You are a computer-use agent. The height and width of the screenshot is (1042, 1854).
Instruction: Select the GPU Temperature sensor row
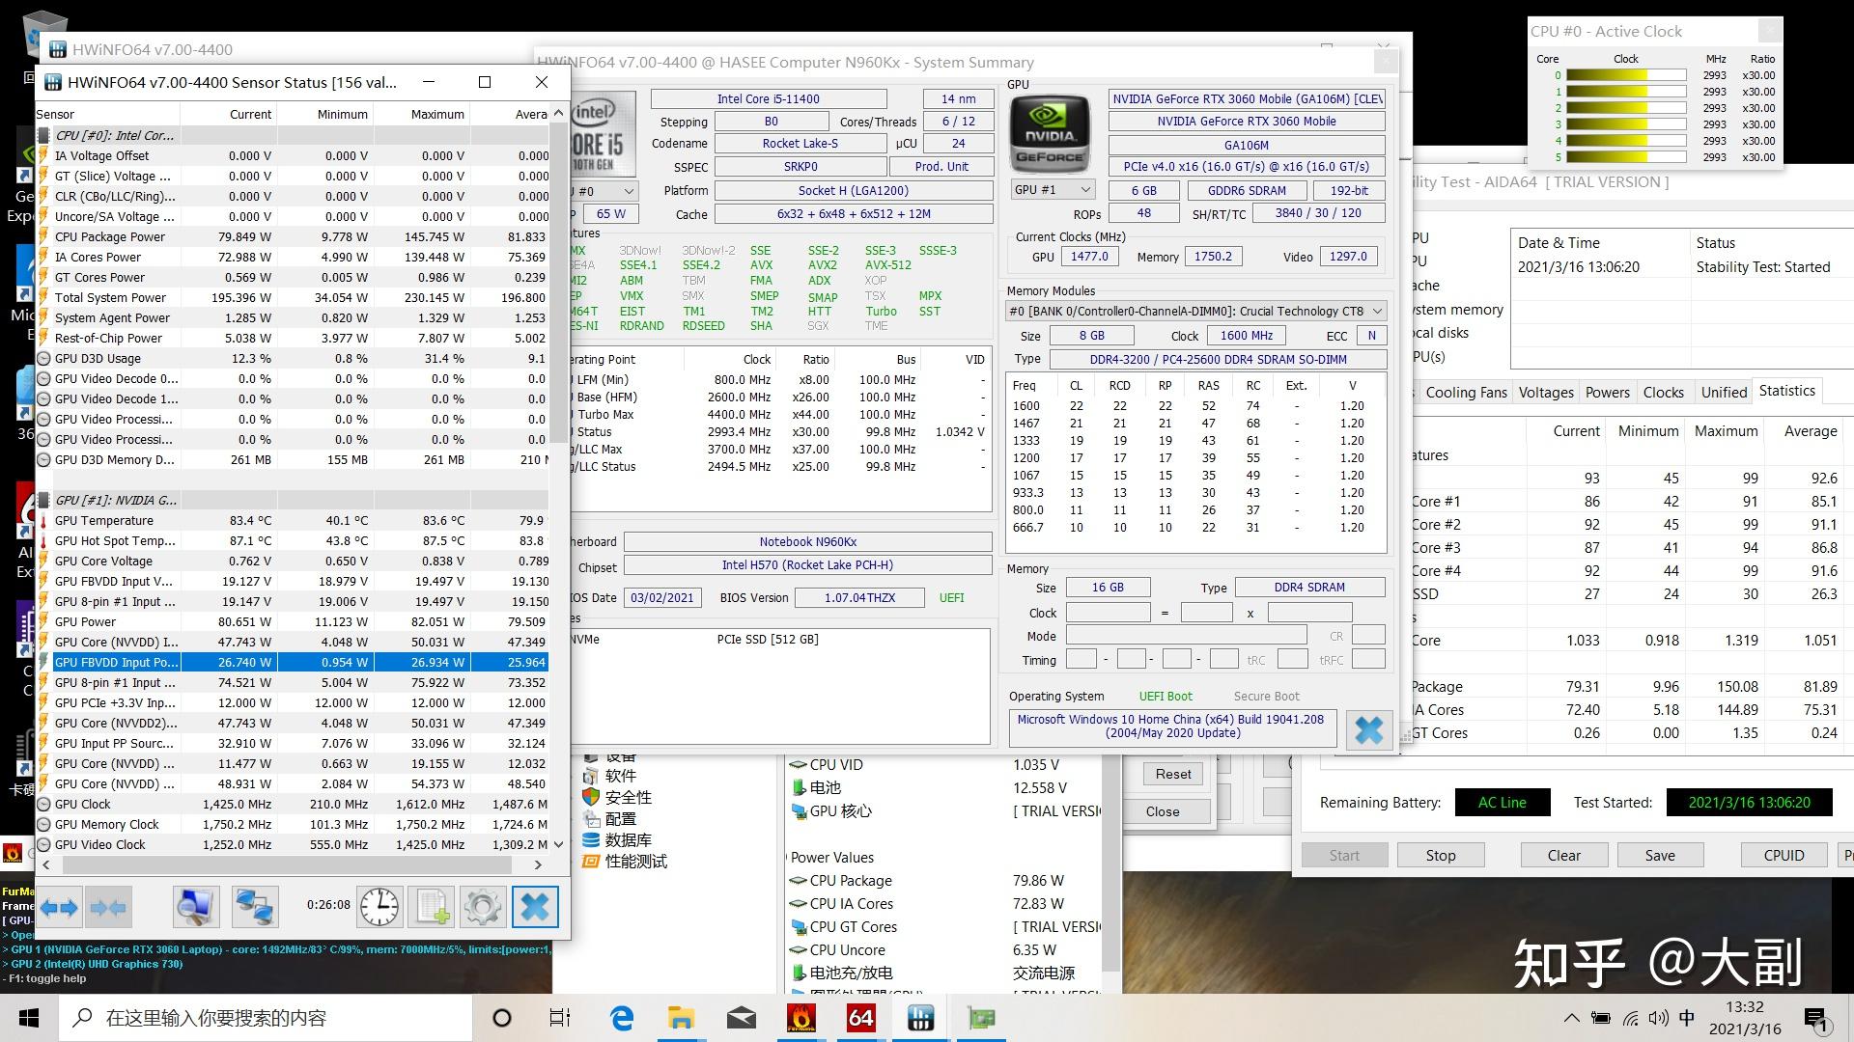[293, 520]
